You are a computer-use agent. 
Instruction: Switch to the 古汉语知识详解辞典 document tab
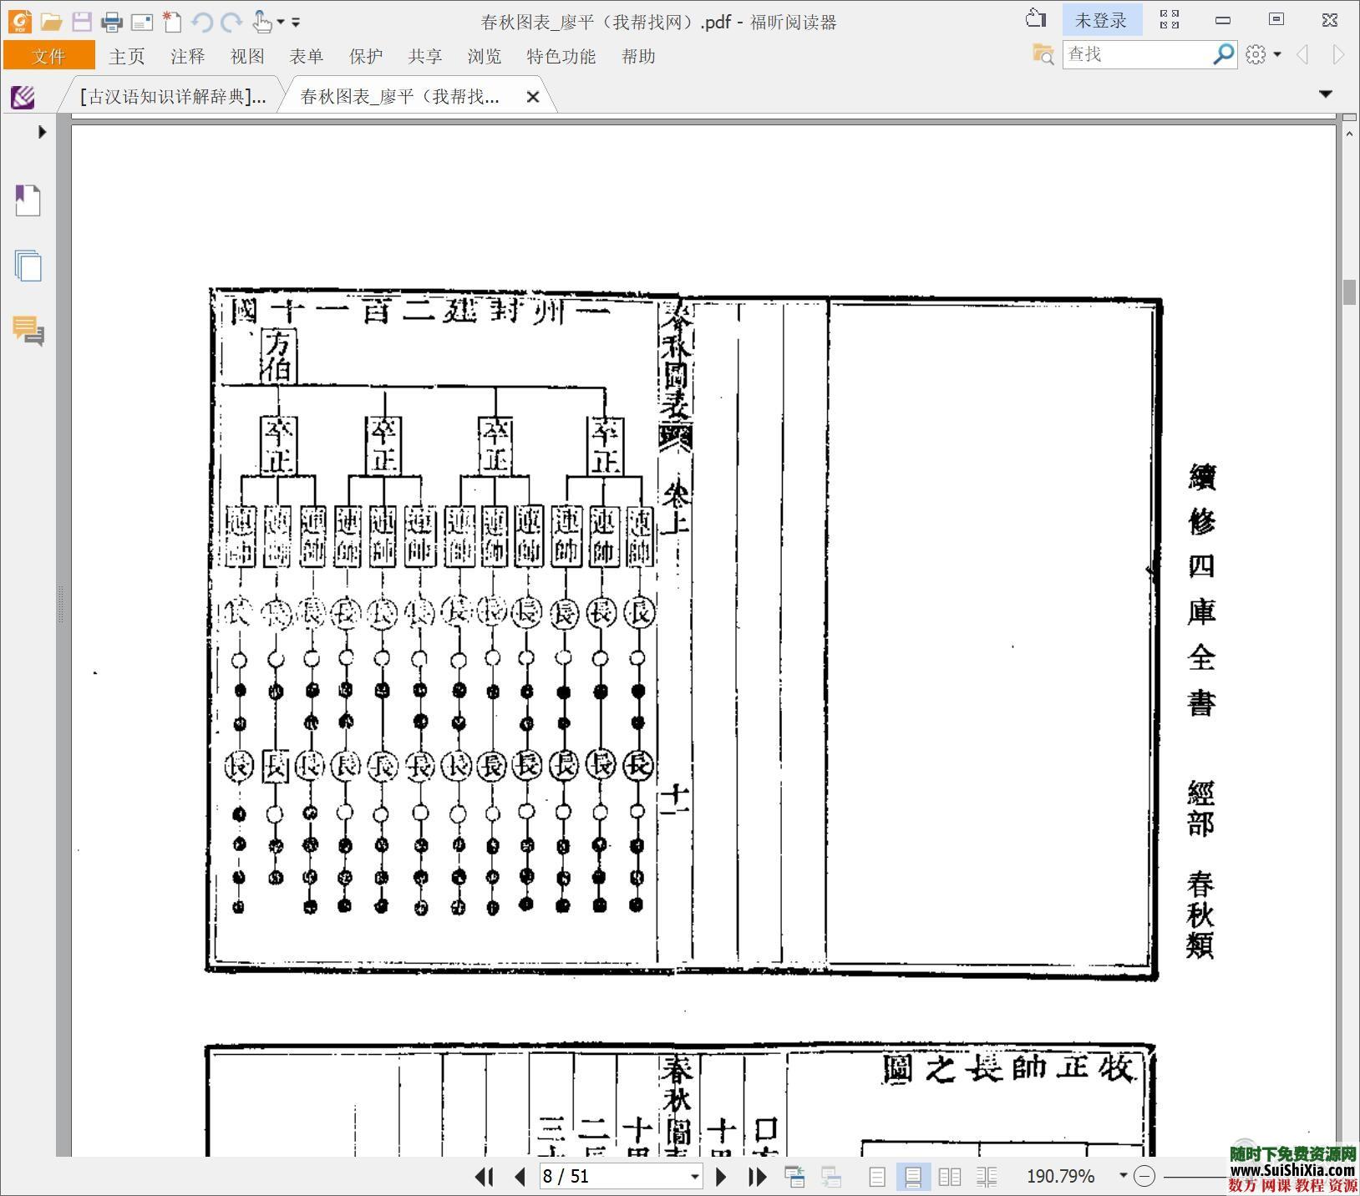tap(173, 97)
